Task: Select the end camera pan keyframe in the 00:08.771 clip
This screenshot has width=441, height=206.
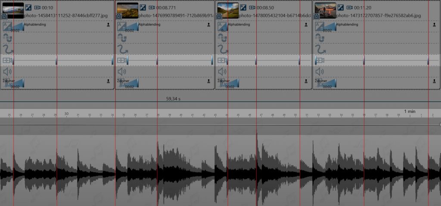Action: (212, 60)
